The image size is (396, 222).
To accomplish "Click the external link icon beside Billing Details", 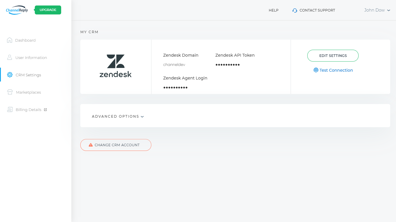I will click(45, 110).
